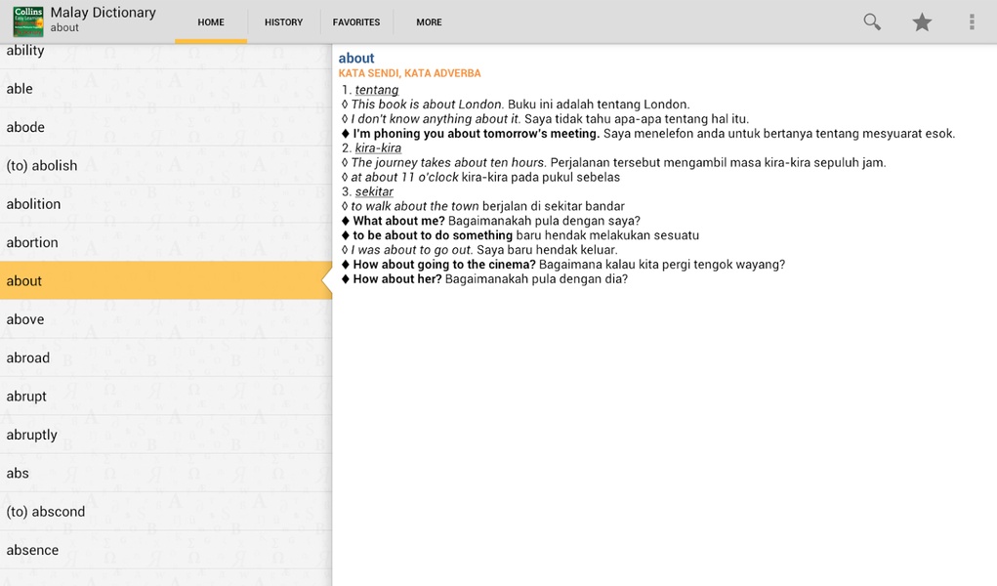The width and height of the screenshot is (997, 586).
Task: Tap 'The journey takes about ten hours.'
Action: pos(449,162)
